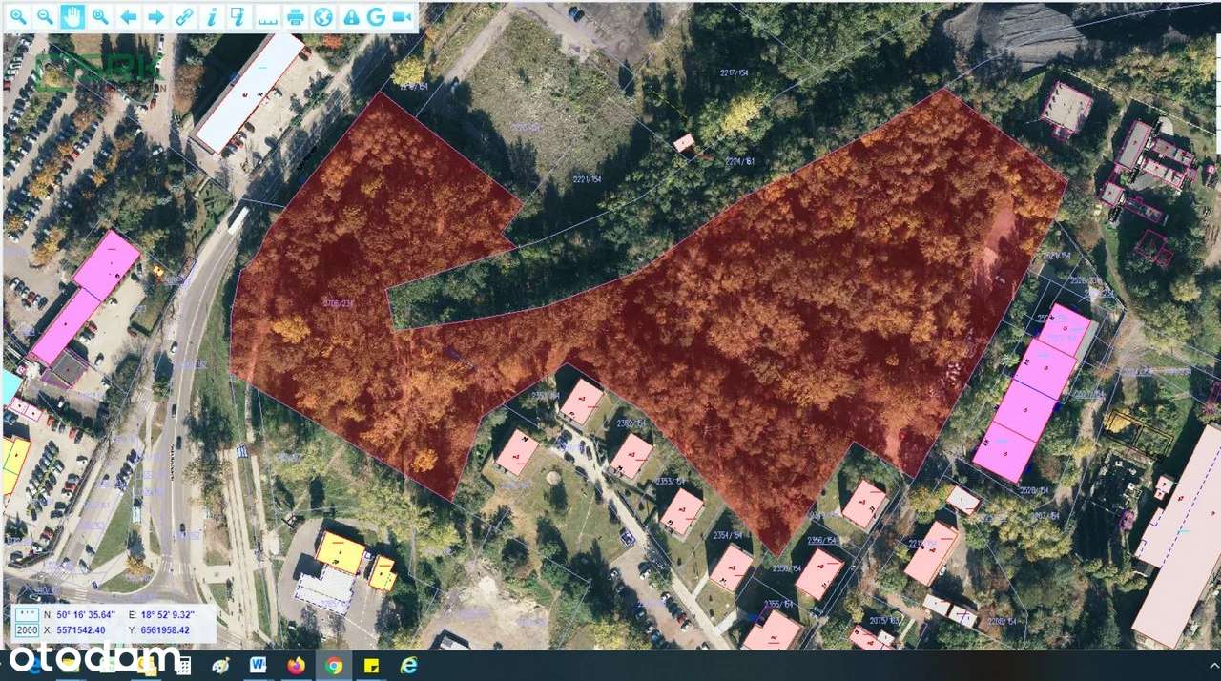Viewport: 1221px width, 681px height.
Task: Switch to Chrome in the taskbar
Action: coord(334,665)
